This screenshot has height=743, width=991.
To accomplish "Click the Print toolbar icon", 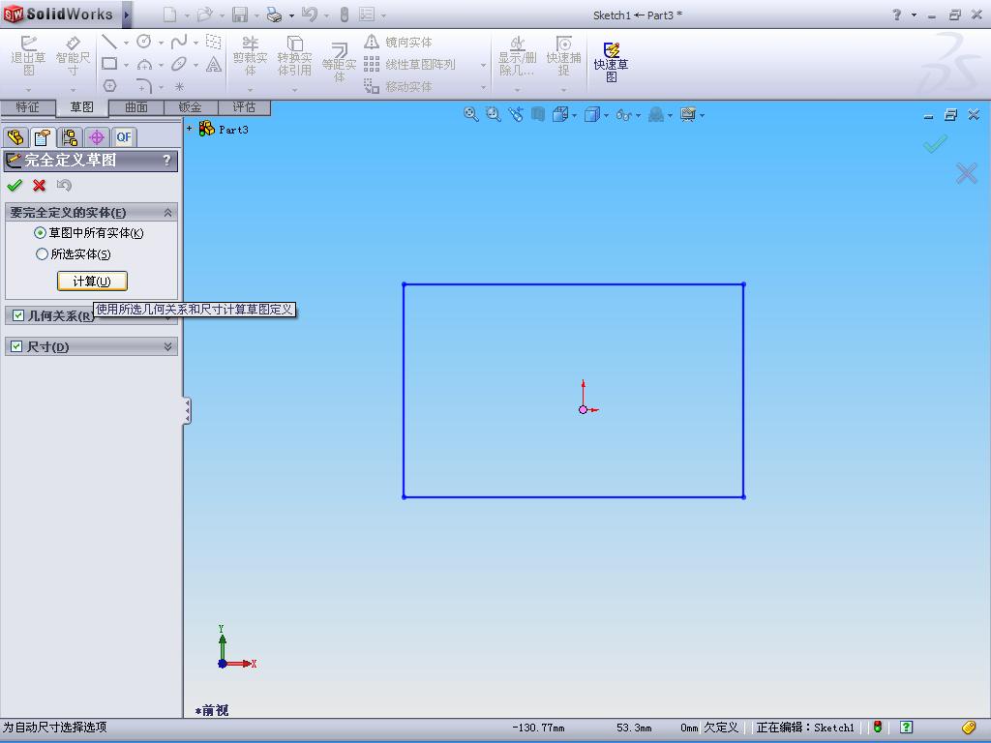I will point(274,15).
